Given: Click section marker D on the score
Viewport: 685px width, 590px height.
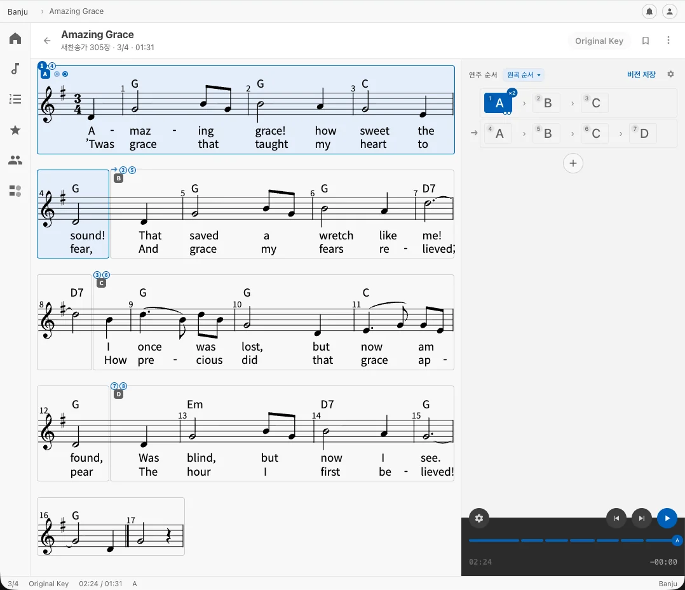Looking at the screenshot, I should [x=118, y=394].
